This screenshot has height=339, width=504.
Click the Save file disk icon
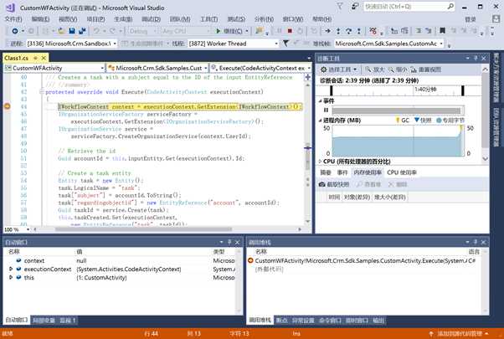click(x=72, y=31)
